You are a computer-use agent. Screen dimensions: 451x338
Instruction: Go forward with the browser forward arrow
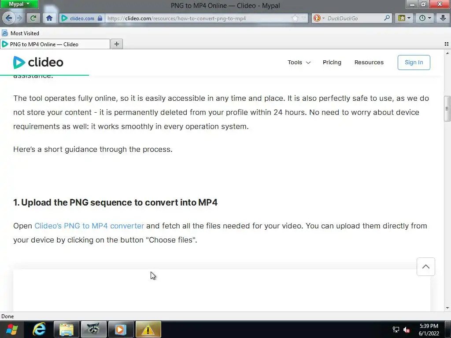pyautogui.click(x=20, y=18)
